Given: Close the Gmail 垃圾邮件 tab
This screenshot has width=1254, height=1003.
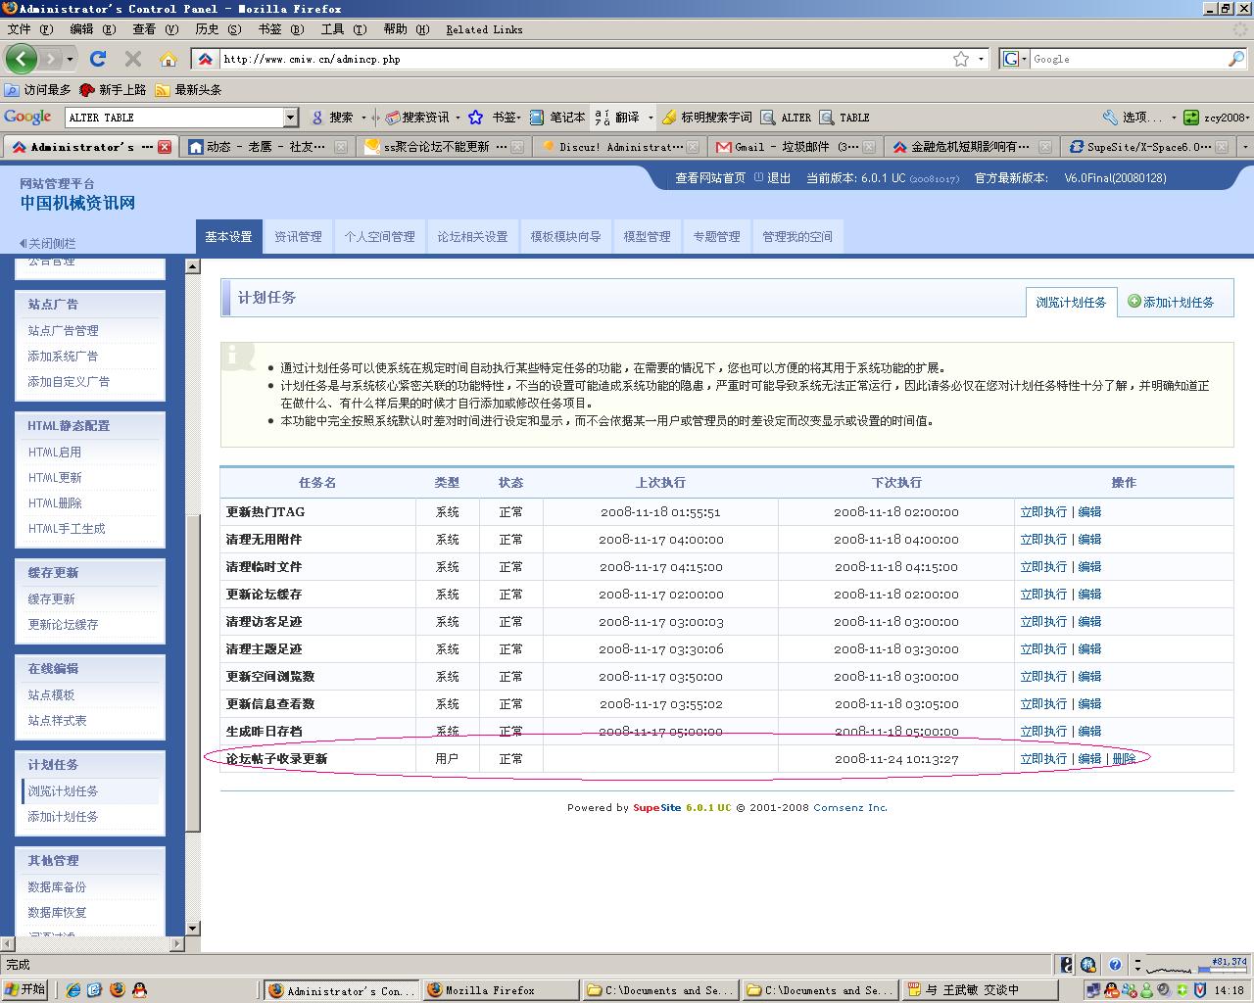Looking at the screenshot, I should pyautogui.click(x=869, y=147).
